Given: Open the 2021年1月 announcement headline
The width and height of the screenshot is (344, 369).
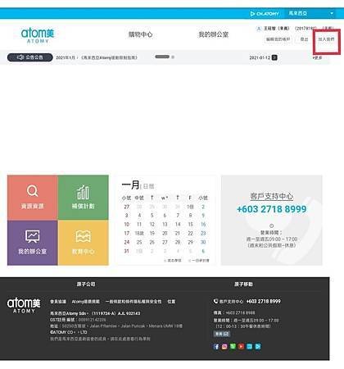Looking at the screenshot, I should pyautogui.click(x=97, y=57).
